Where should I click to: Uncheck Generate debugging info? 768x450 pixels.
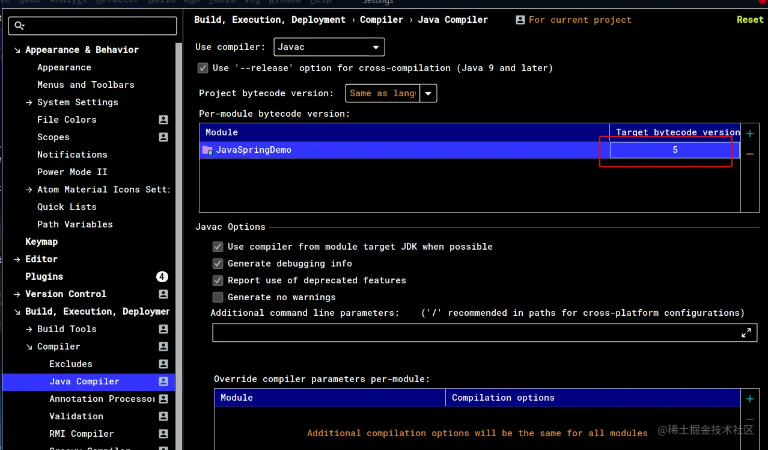218,264
